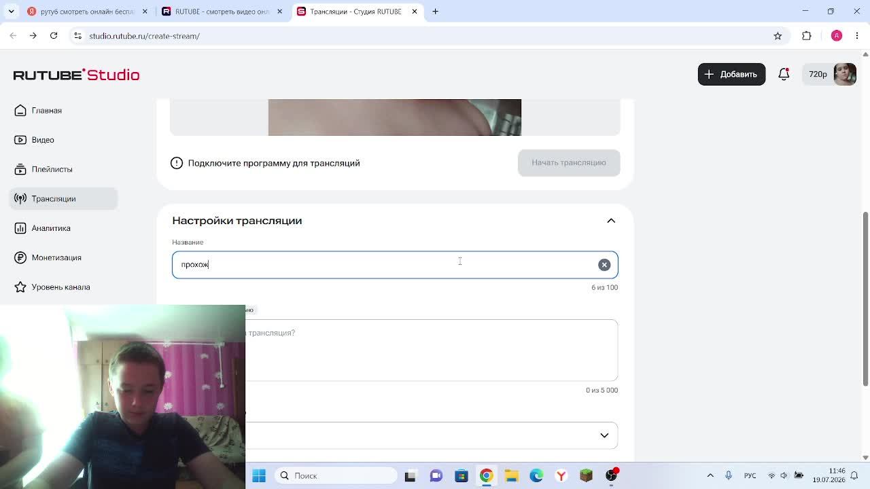The image size is (870, 489).
Task: Open the Windows Start menu
Action: pos(259,475)
